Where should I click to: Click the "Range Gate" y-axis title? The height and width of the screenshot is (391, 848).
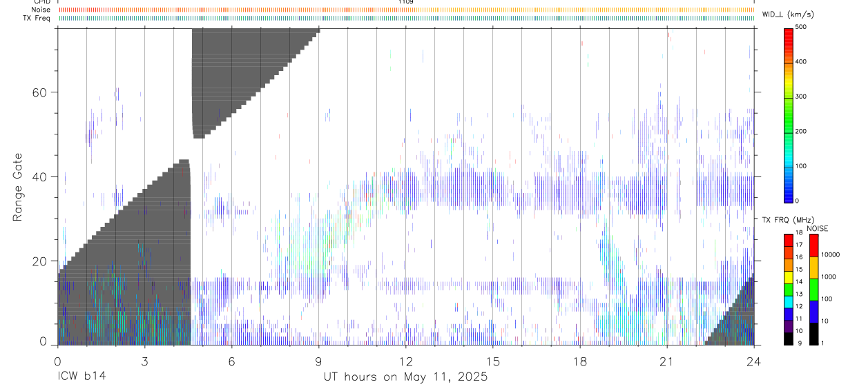[x=19, y=186]
